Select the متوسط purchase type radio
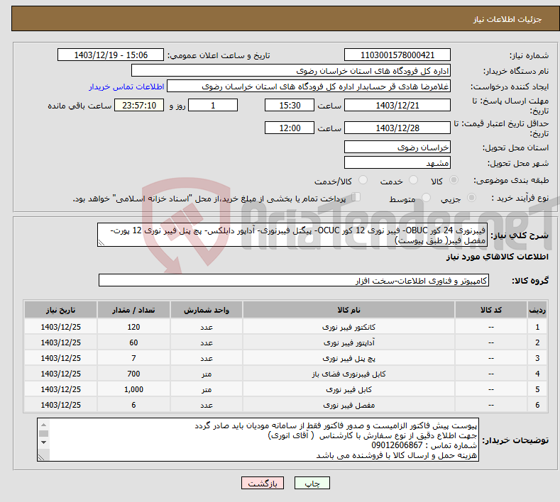Image resolution: width=560 pixels, height=502 pixels. (x=426, y=197)
